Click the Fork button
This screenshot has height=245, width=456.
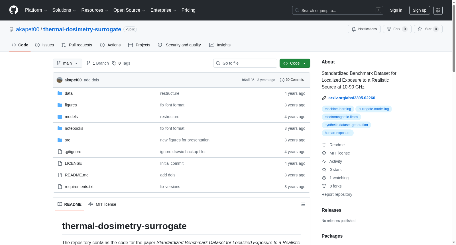pos(397,29)
